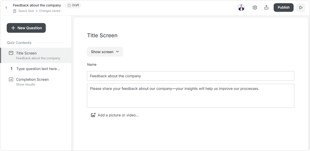Select Completion Screen item
The width and height of the screenshot is (310, 151).
pyautogui.click(x=36, y=82)
